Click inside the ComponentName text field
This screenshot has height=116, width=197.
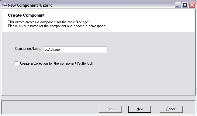click(75, 50)
